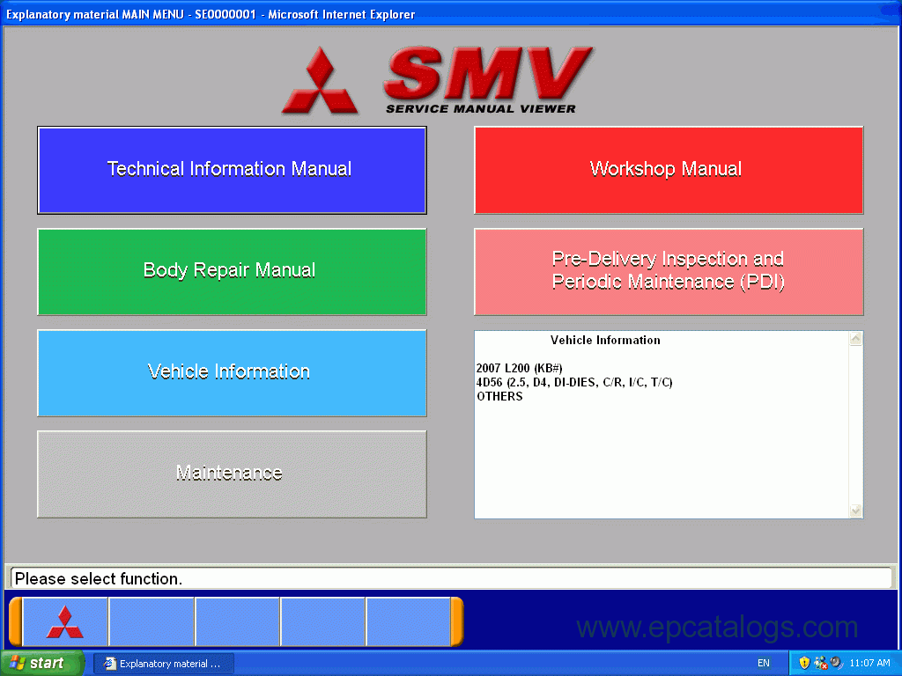Click the "Vehicle Information" panel heading
Image resolution: width=902 pixels, height=676 pixels.
coord(605,341)
